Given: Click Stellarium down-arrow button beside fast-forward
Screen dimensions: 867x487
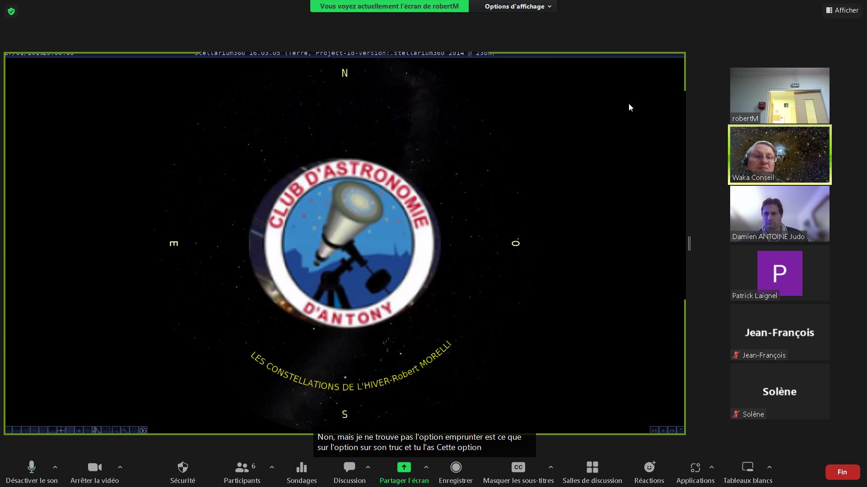Looking at the screenshot, I should (x=681, y=430).
